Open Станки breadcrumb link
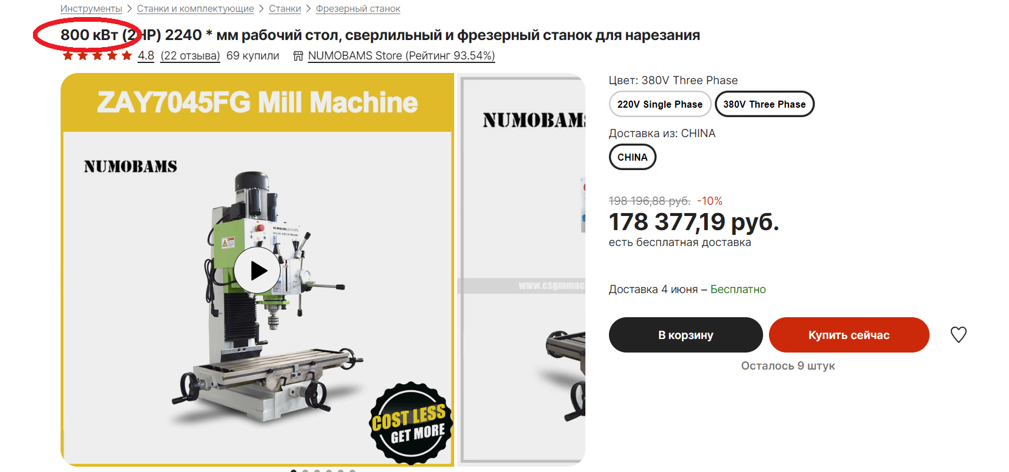 pos(285,9)
